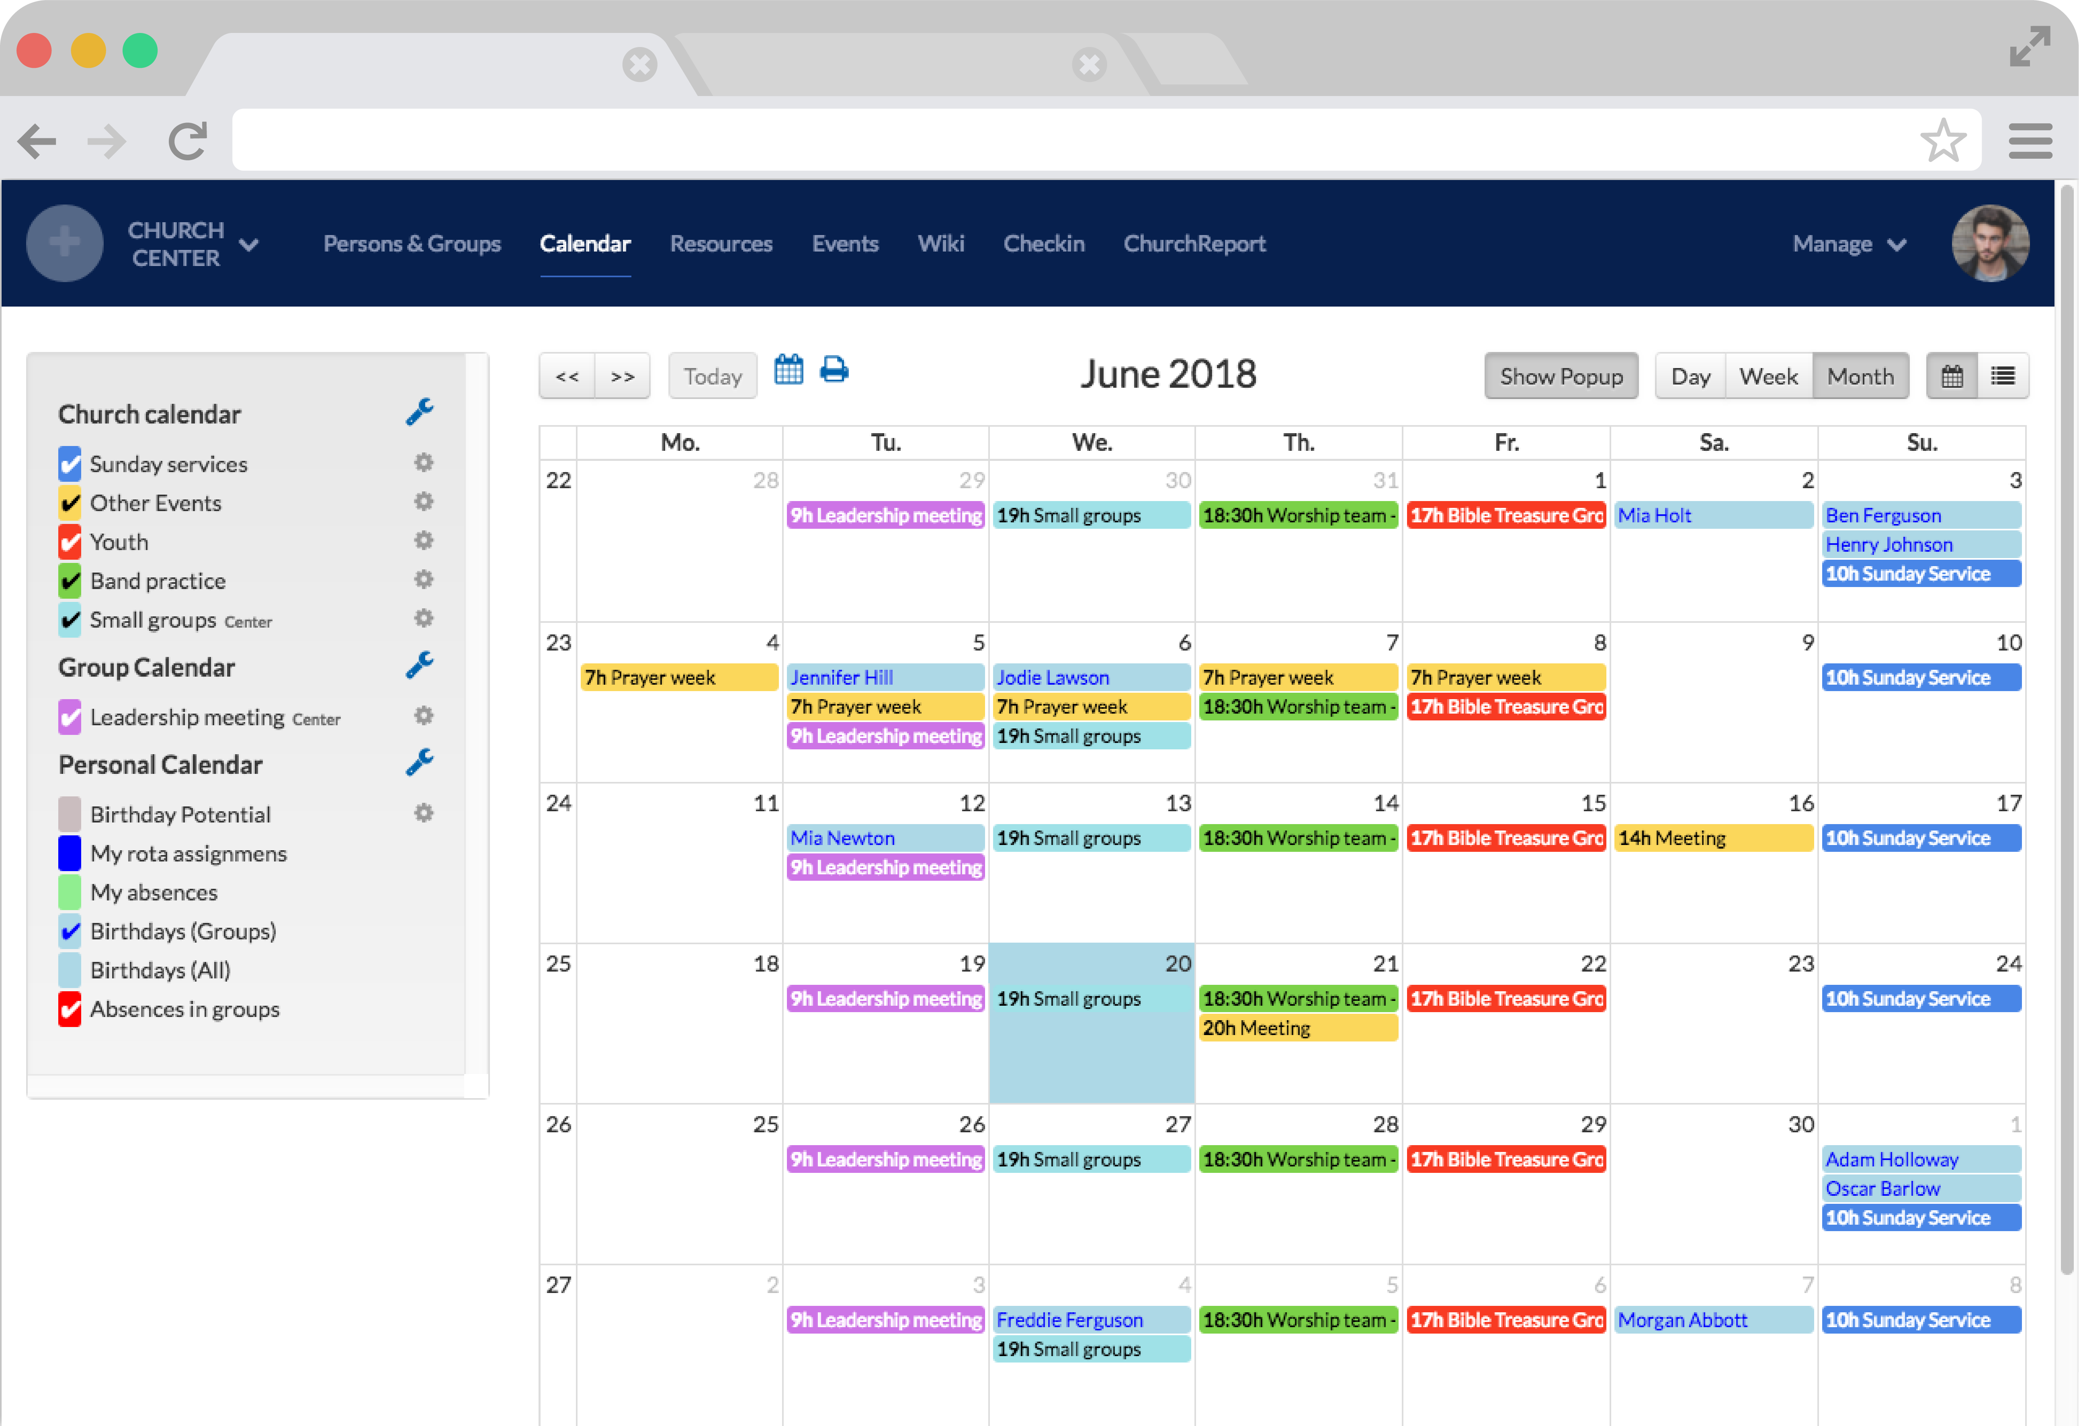Open gear settings for Leadership meeting
The image size is (2079, 1426).
pos(423,716)
